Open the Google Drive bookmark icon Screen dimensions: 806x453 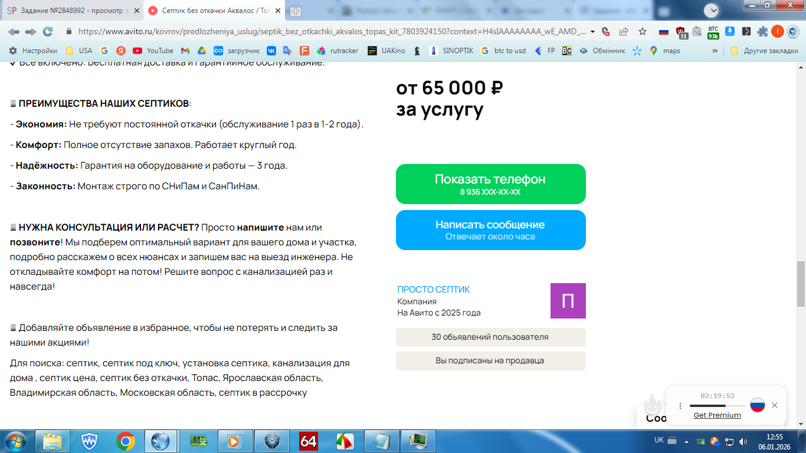tap(201, 51)
